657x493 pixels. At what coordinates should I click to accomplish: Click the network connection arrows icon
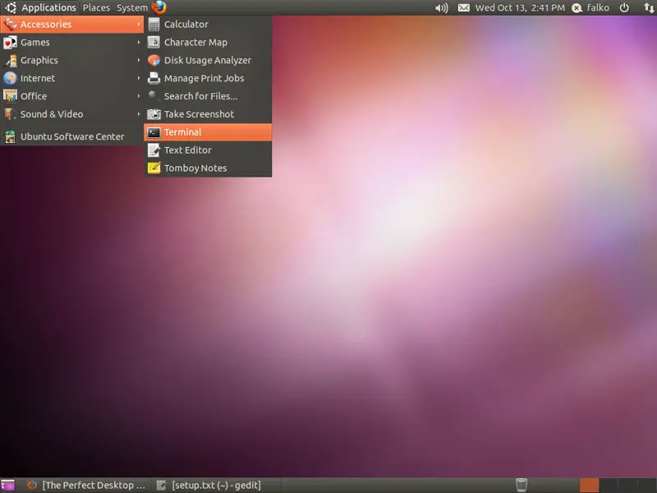[x=649, y=8]
